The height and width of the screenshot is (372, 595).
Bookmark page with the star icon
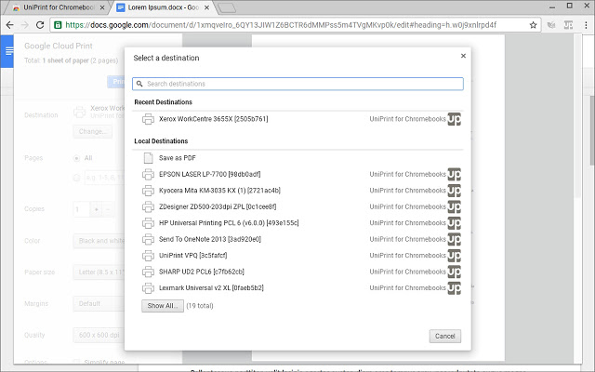tap(533, 25)
